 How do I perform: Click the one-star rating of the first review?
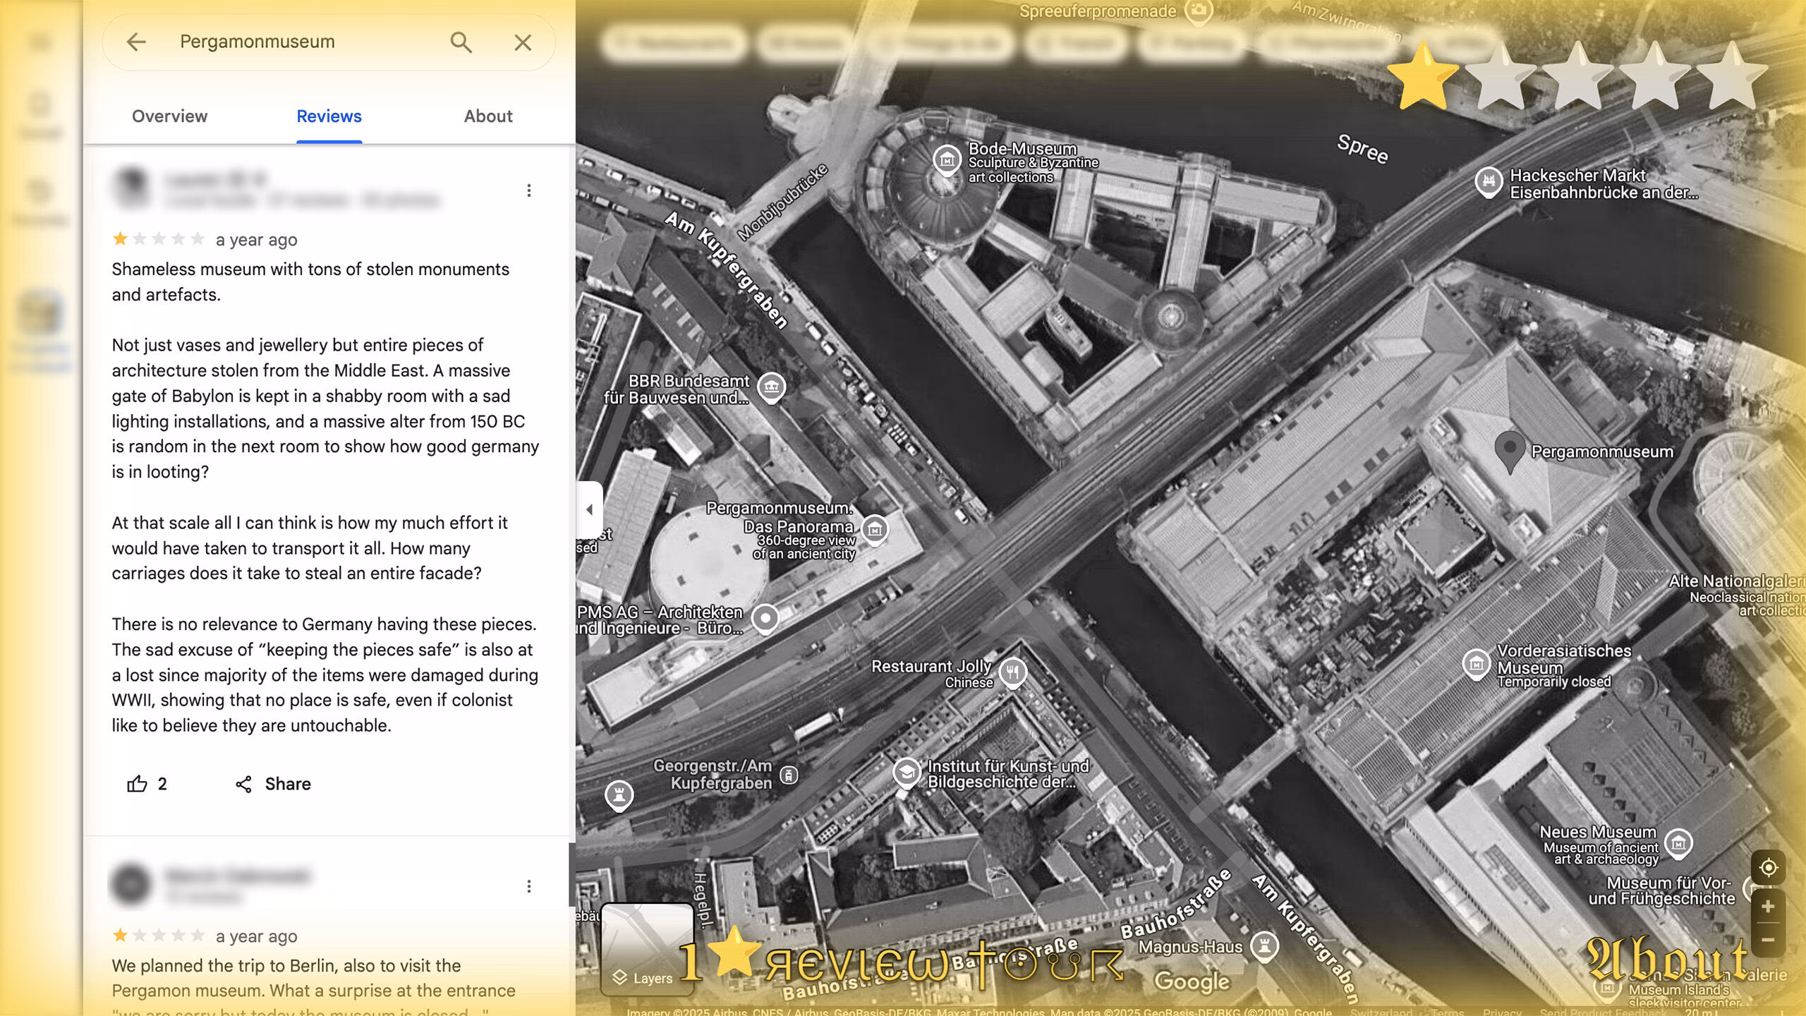click(159, 239)
